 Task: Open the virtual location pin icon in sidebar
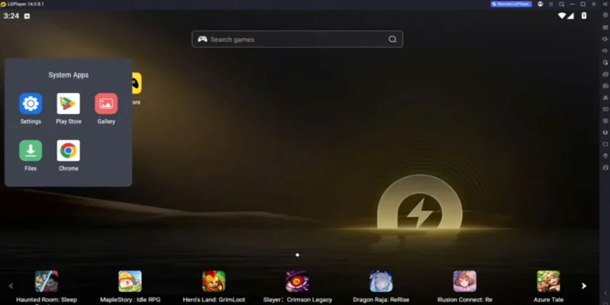tap(606, 155)
